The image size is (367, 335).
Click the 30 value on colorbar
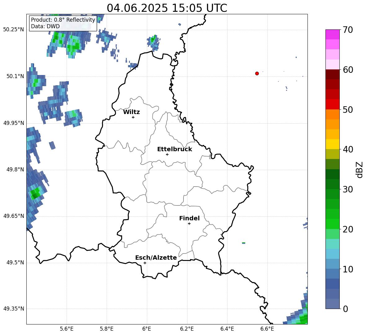click(x=348, y=189)
